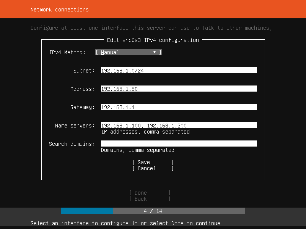Save the IPv4 configuration

pyautogui.click(x=153, y=162)
